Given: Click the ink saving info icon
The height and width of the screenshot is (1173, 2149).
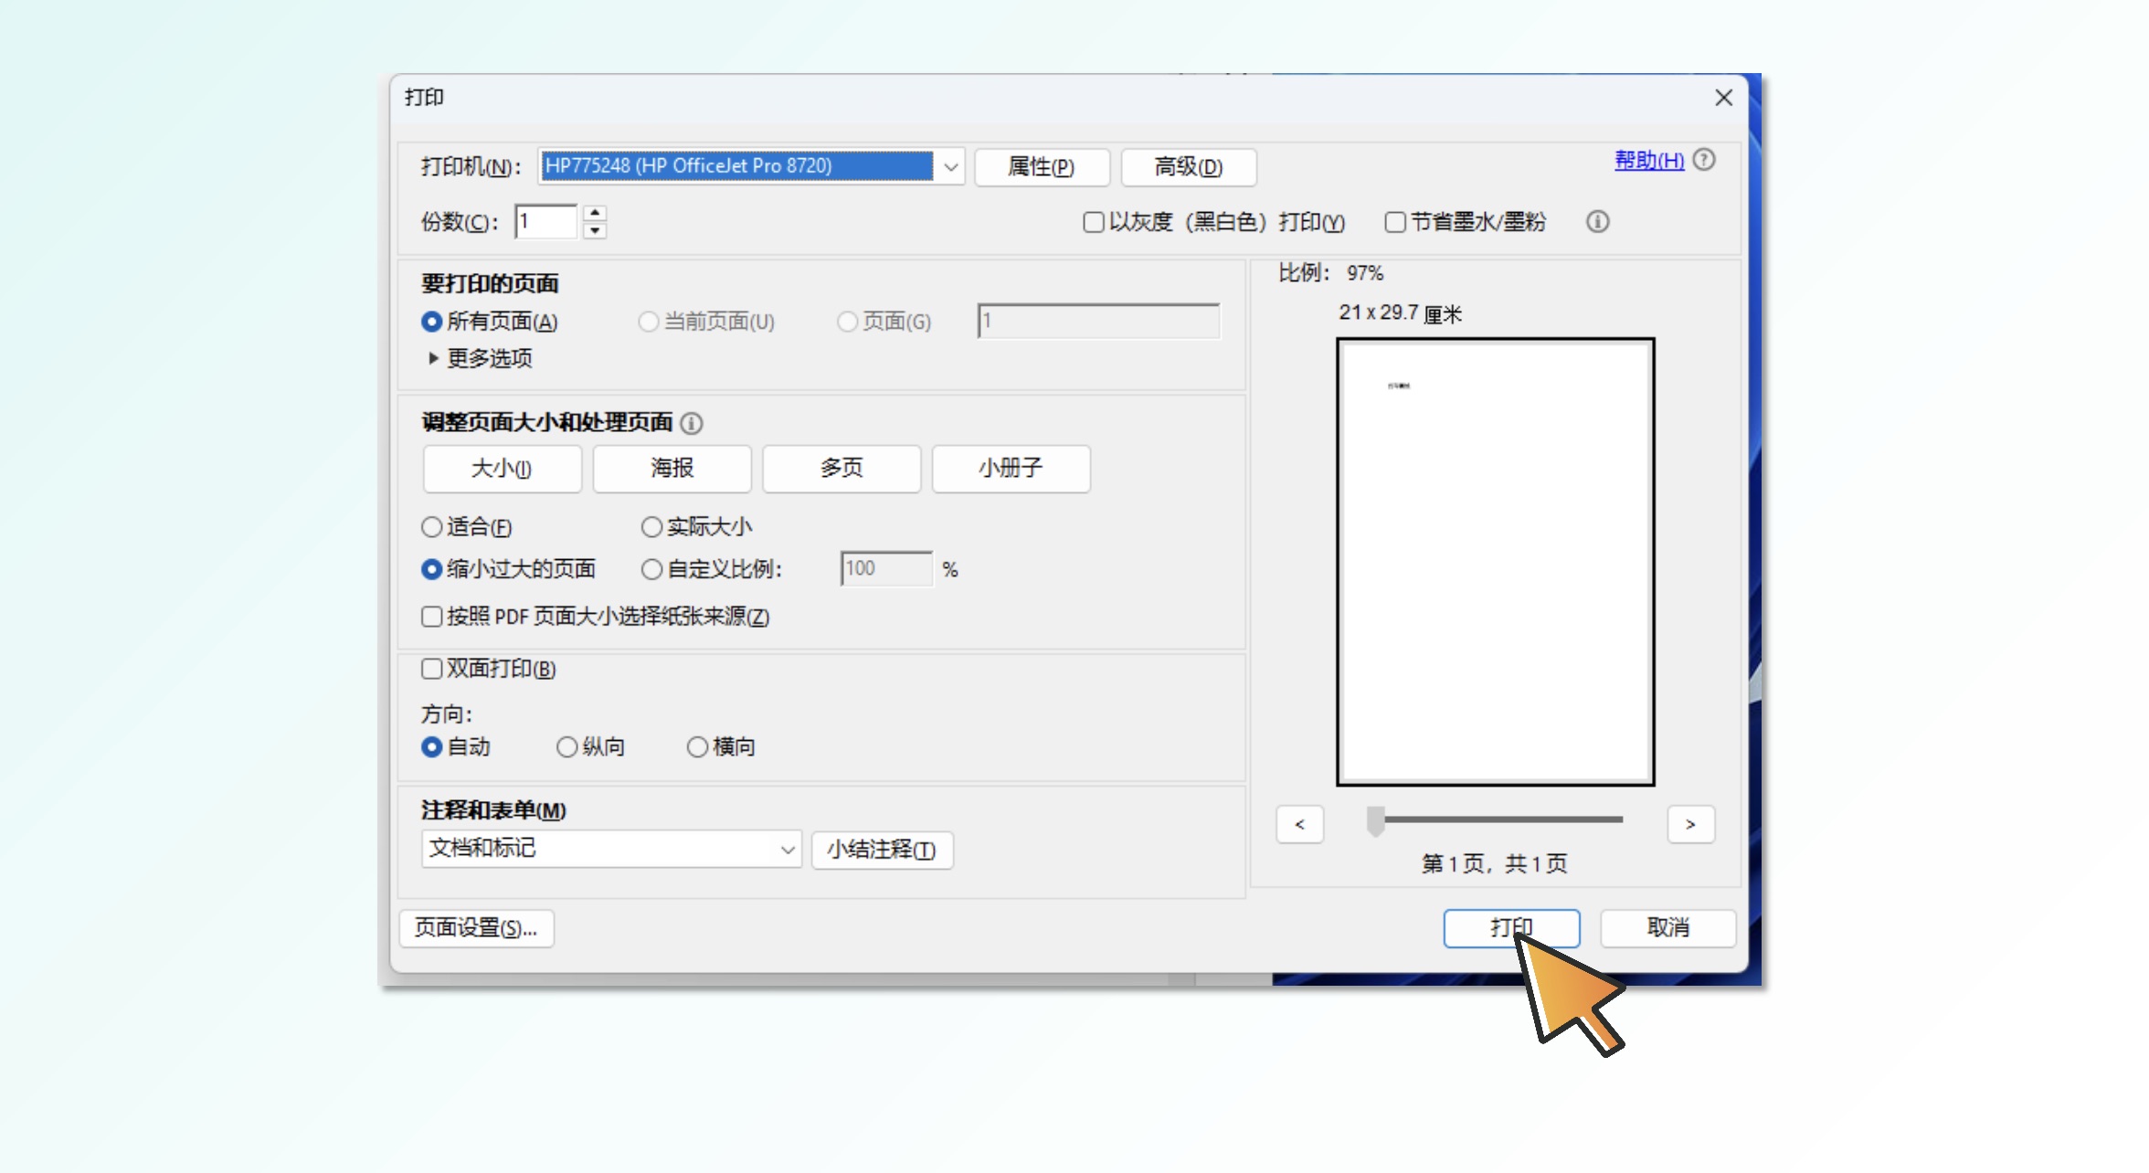Looking at the screenshot, I should pyautogui.click(x=1597, y=222).
